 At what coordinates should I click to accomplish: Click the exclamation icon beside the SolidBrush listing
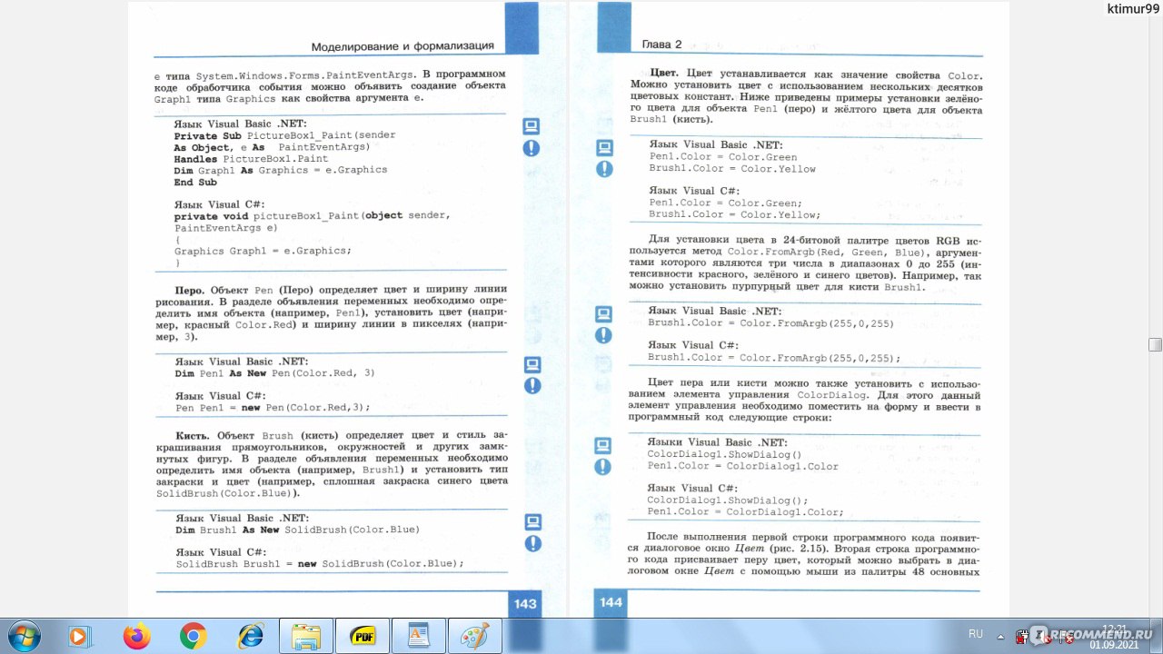(533, 543)
